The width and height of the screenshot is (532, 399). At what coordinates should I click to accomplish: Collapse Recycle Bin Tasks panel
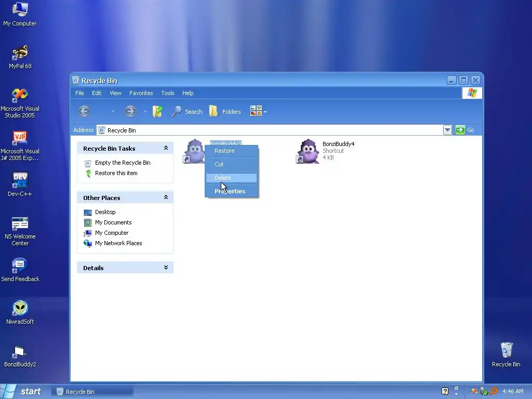click(x=166, y=148)
